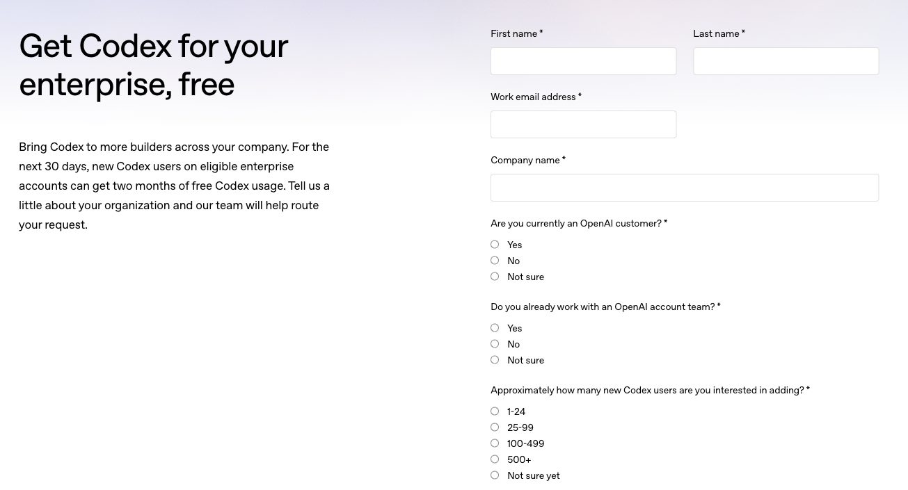This screenshot has width=908, height=490.
Task: Click the Last name input field
Action: [x=786, y=61]
